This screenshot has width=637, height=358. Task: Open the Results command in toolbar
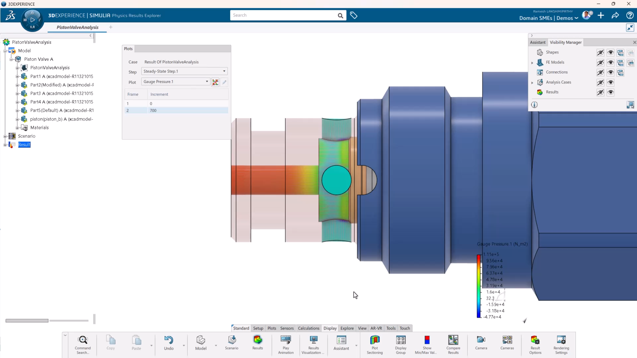coord(258,343)
